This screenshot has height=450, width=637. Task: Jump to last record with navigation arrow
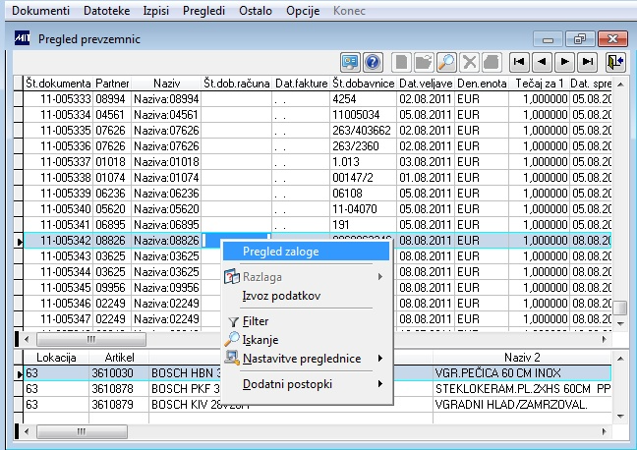pos(588,61)
